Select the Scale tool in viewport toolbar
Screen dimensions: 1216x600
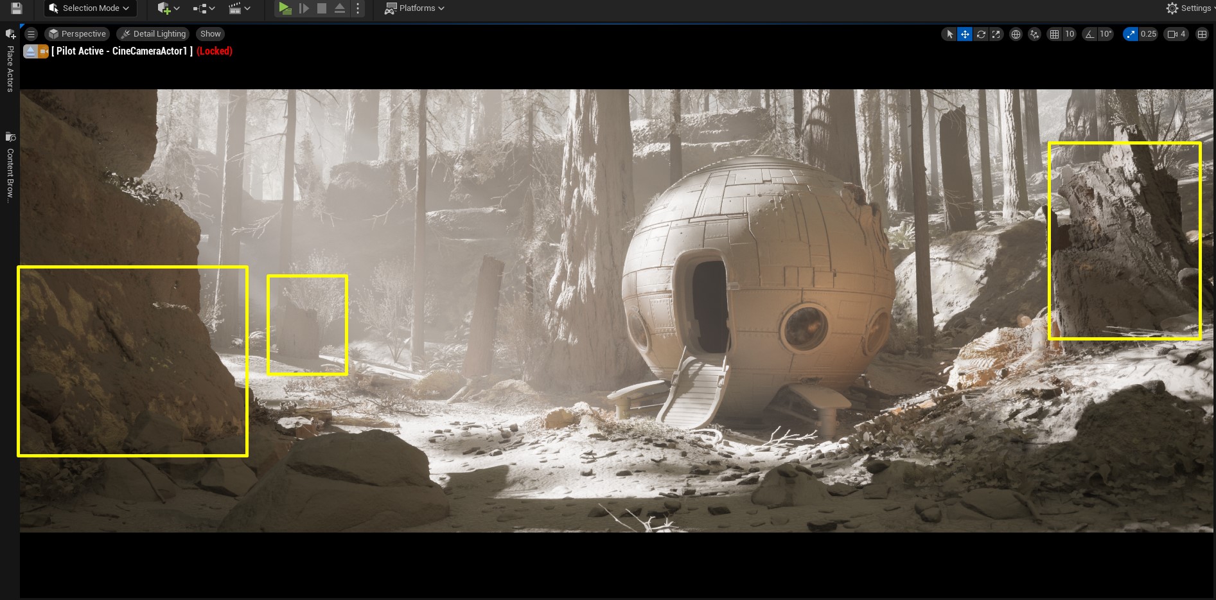996,34
